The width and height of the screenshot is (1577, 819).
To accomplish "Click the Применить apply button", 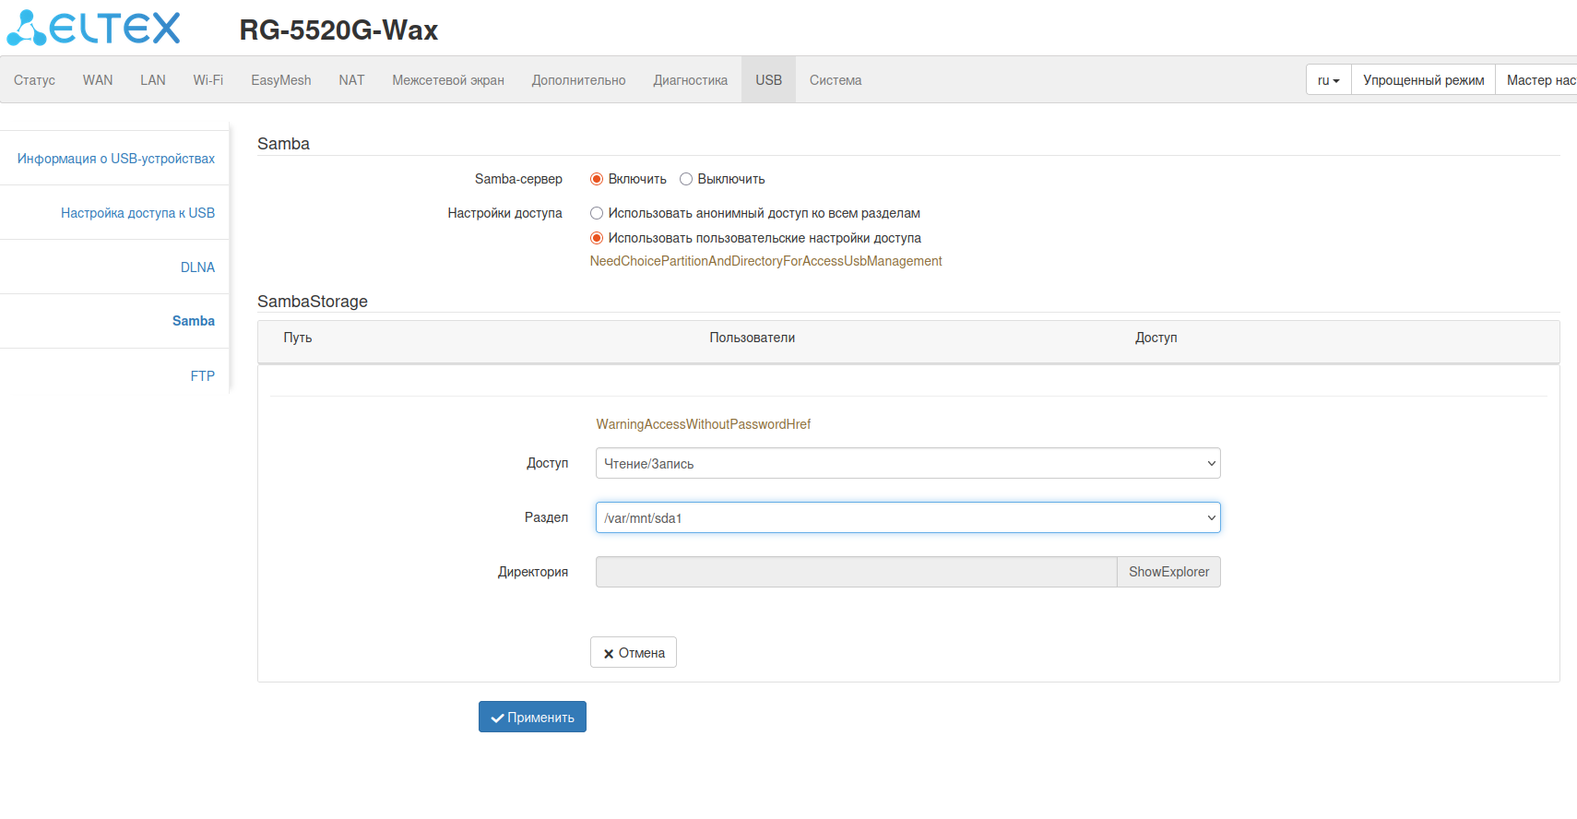I will click(x=532, y=717).
